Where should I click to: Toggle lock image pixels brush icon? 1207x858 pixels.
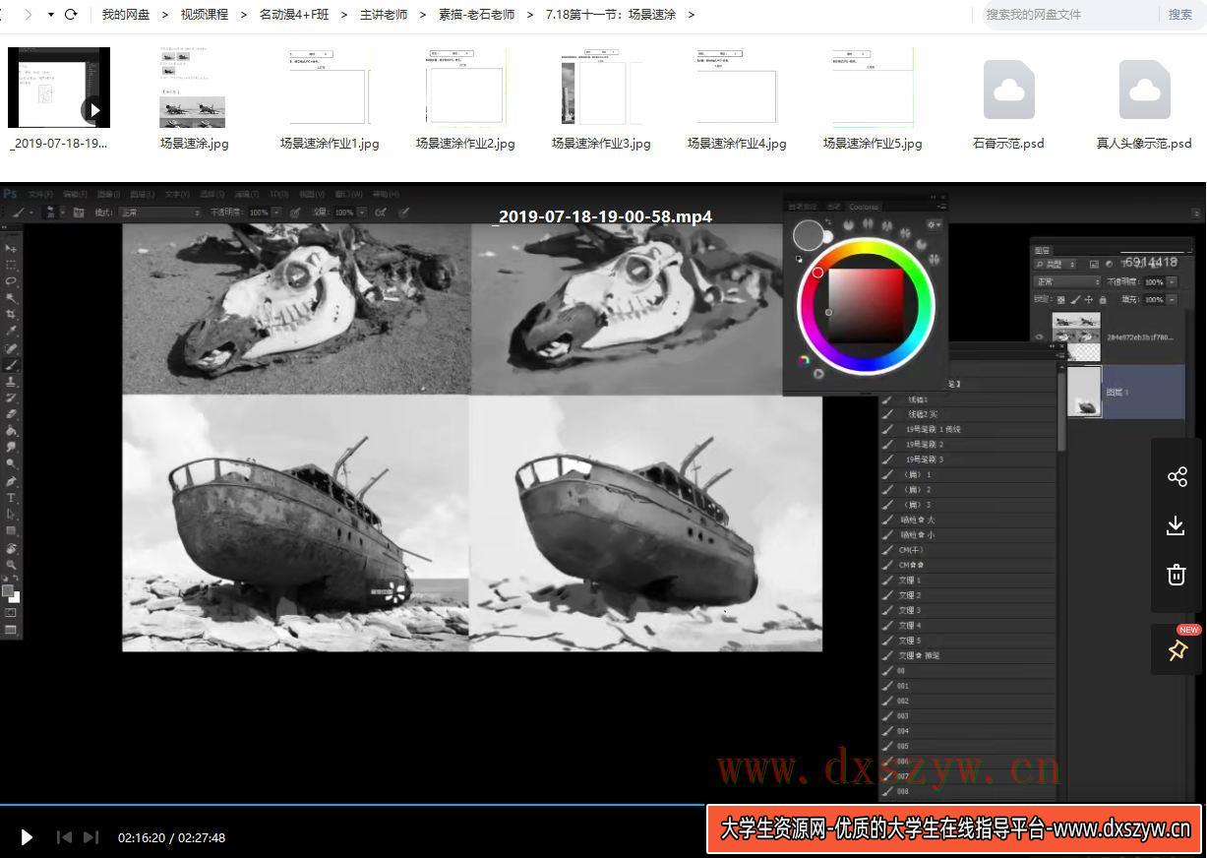(1075, 299)
